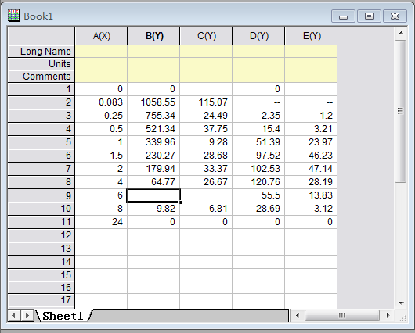Click the horizontal scrollbar thumb
Image resolution: width=415 pixels, height=333 pixels.
pyautogui.click(x=342, y=315)
